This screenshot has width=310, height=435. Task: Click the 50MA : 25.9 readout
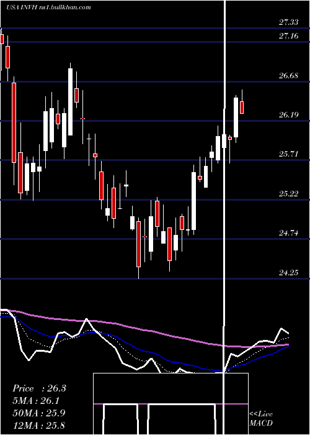pos(39,413)
